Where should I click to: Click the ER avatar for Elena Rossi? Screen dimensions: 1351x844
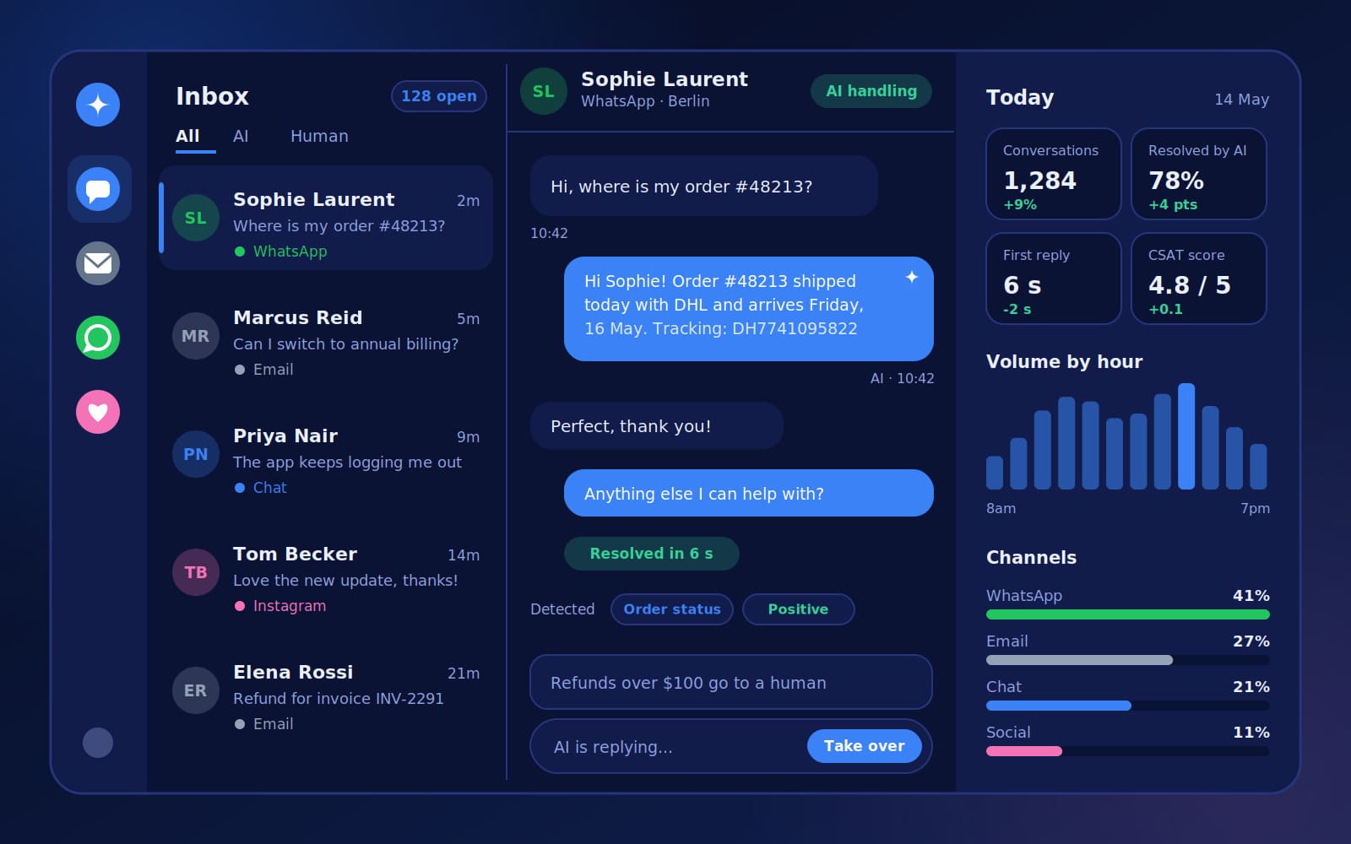196,690
